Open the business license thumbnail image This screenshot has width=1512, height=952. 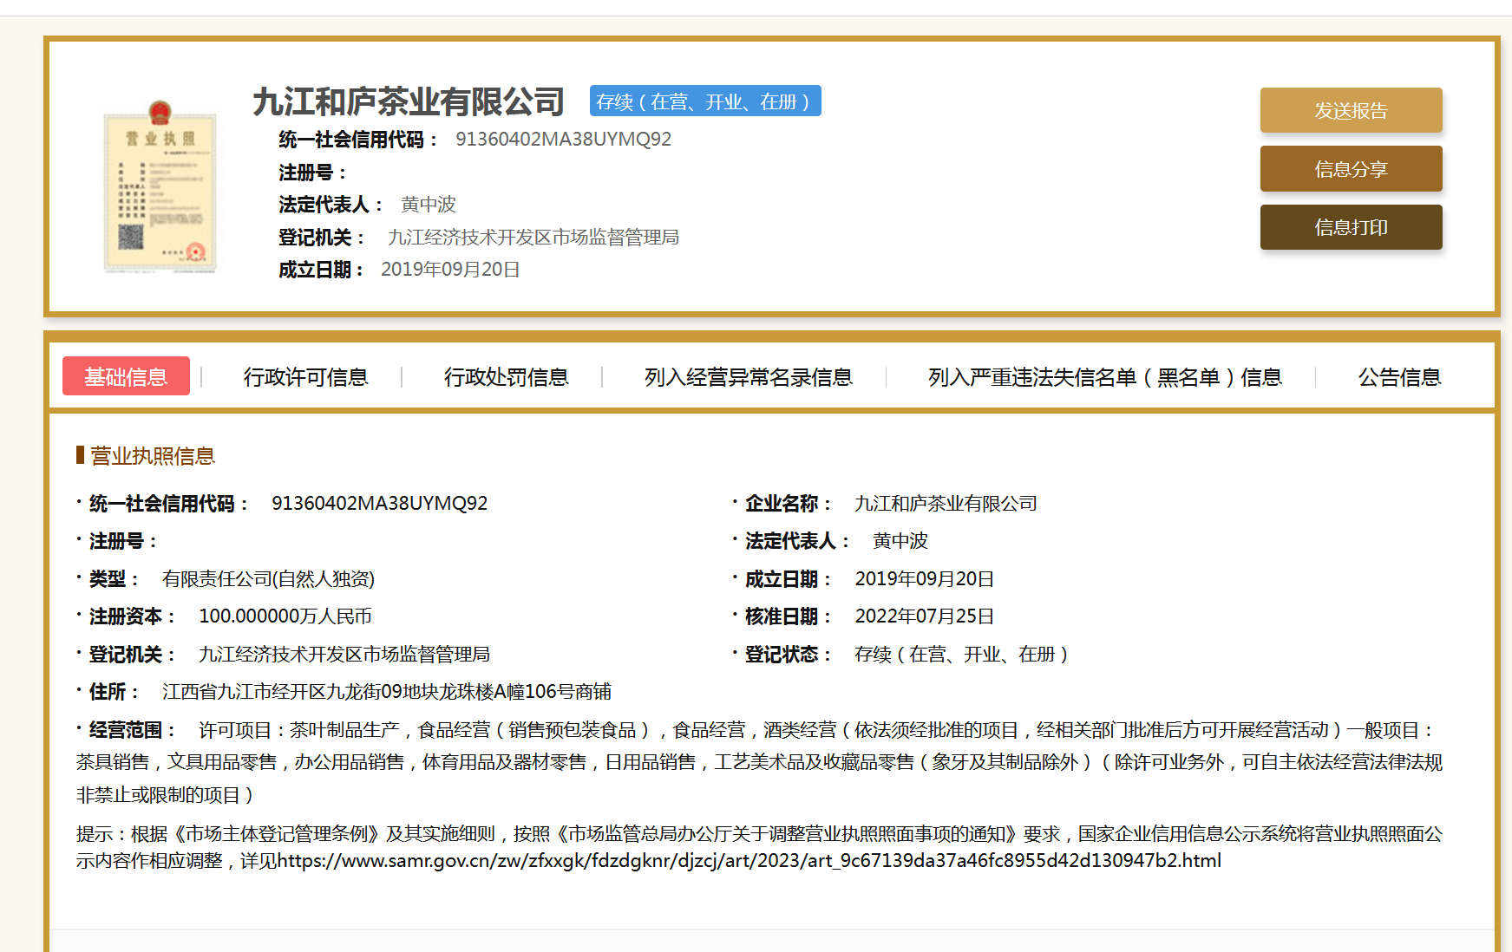click(160, 186)
